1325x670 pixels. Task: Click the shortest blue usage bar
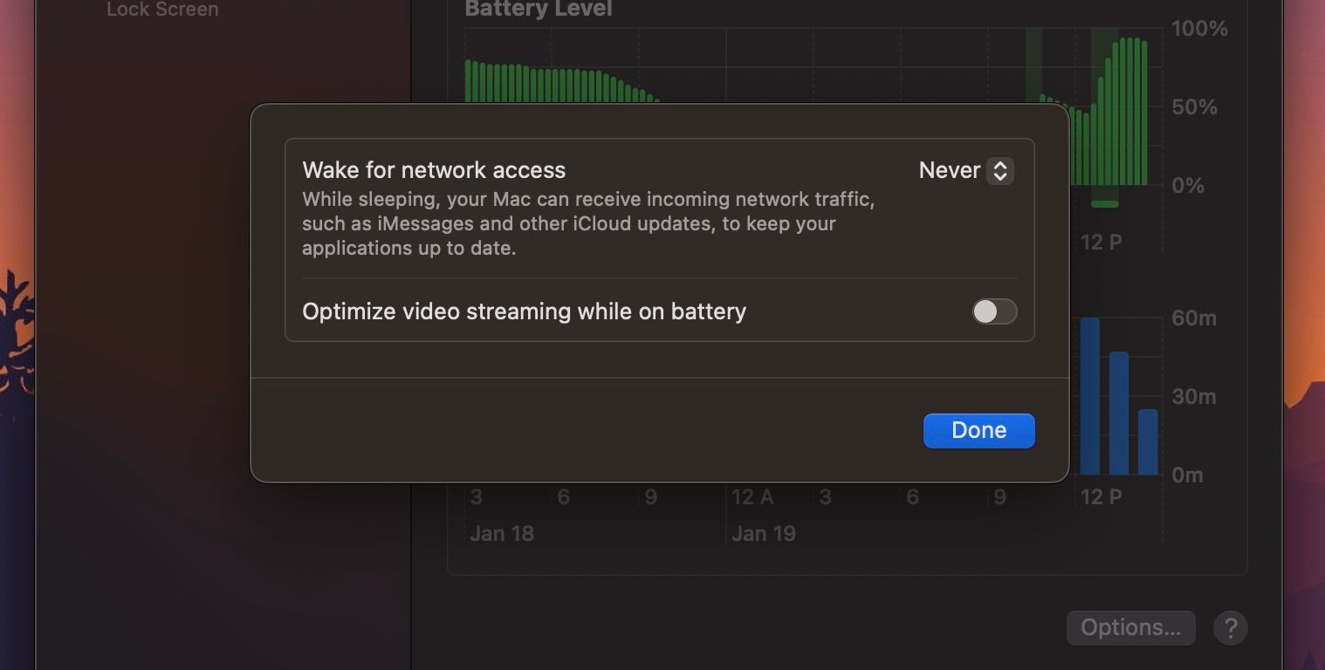tap(1148, 441)
